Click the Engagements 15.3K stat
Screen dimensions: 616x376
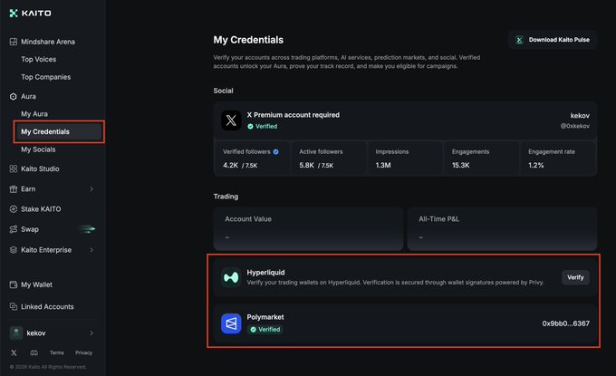pos(481,159)
